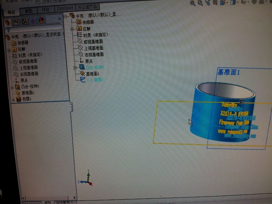This screenshot has width=272, height=204.
Task: Click the 传感器 sensor icon in left tree
Action: [14, 43]
